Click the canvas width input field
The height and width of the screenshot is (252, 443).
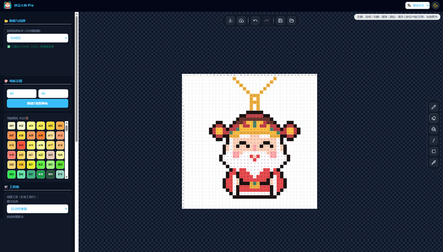(x=22, y=94)
